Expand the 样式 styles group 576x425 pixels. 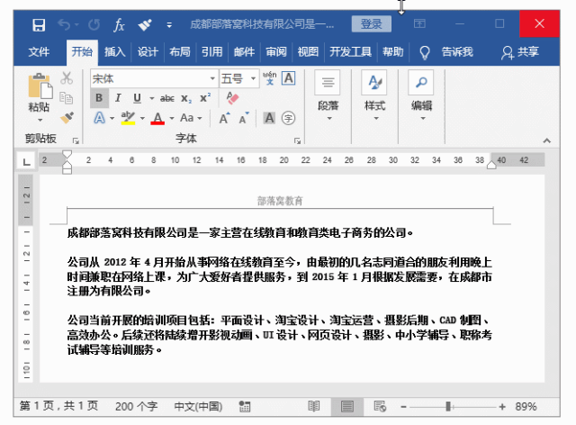[x=374, y=96]
